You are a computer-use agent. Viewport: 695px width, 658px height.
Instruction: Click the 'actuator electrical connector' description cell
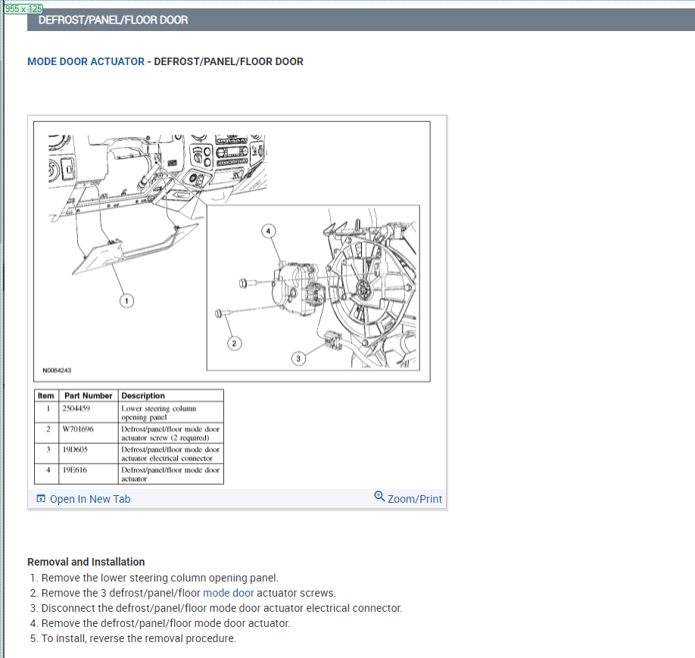click(170, 454)
